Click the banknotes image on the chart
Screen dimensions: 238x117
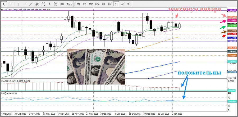(x=96, y=66)
